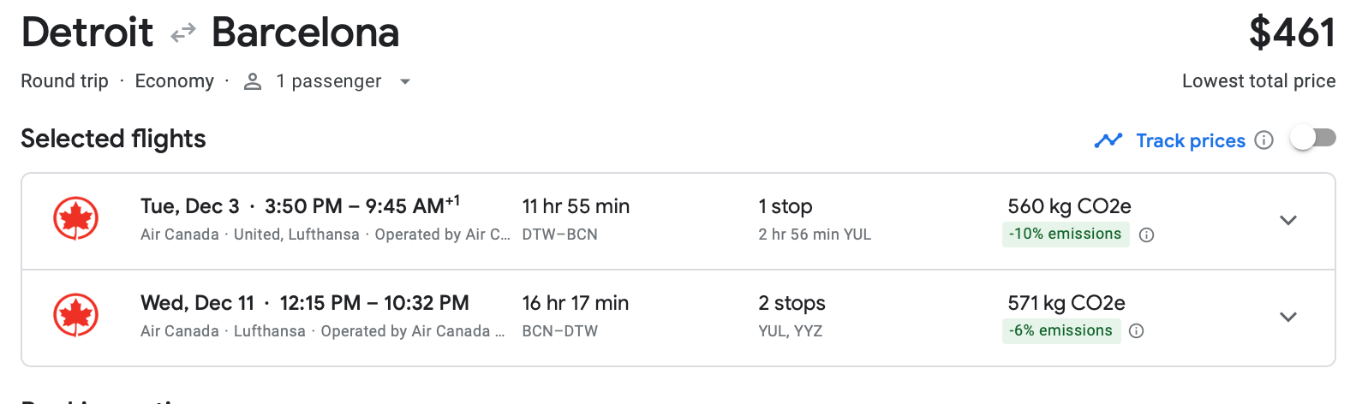Click the $461 lowest total price
1362x404 pixels.
(1291, 33)
